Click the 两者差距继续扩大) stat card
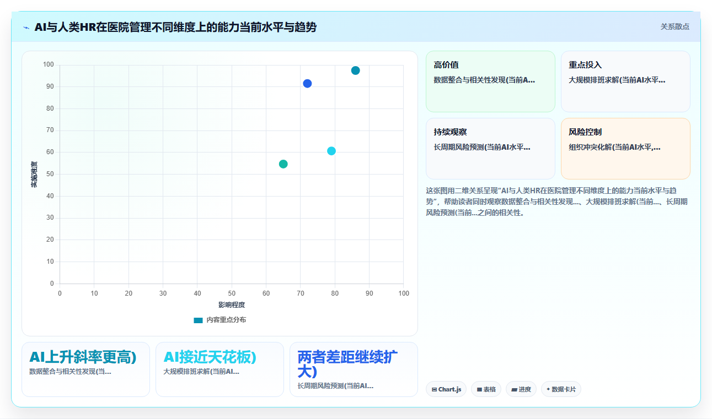Viewport: 712px width, 419px height. coord(354,369)
